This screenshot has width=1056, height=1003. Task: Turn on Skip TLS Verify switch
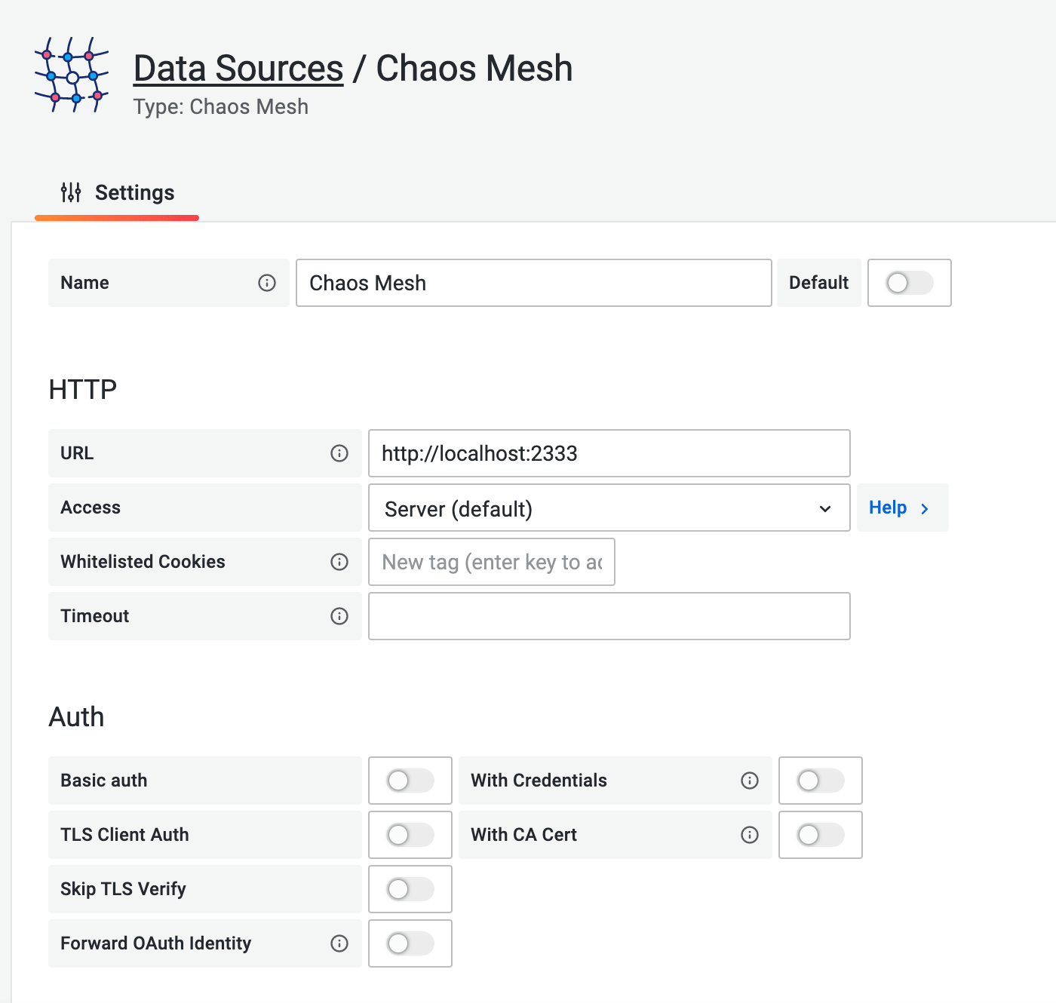[x=410, y=889]
